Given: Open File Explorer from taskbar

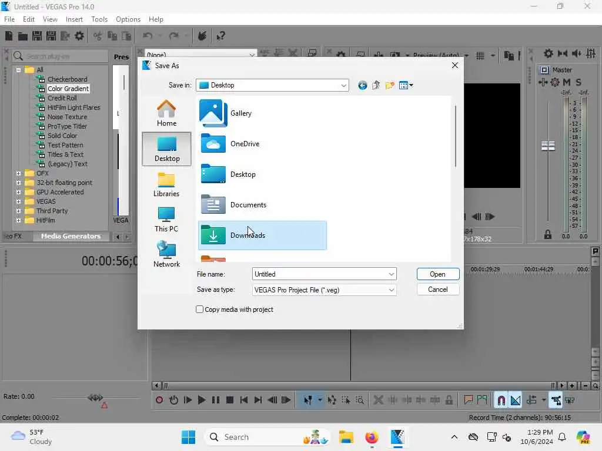Looking at the screenshot, I should pos(346,437).
